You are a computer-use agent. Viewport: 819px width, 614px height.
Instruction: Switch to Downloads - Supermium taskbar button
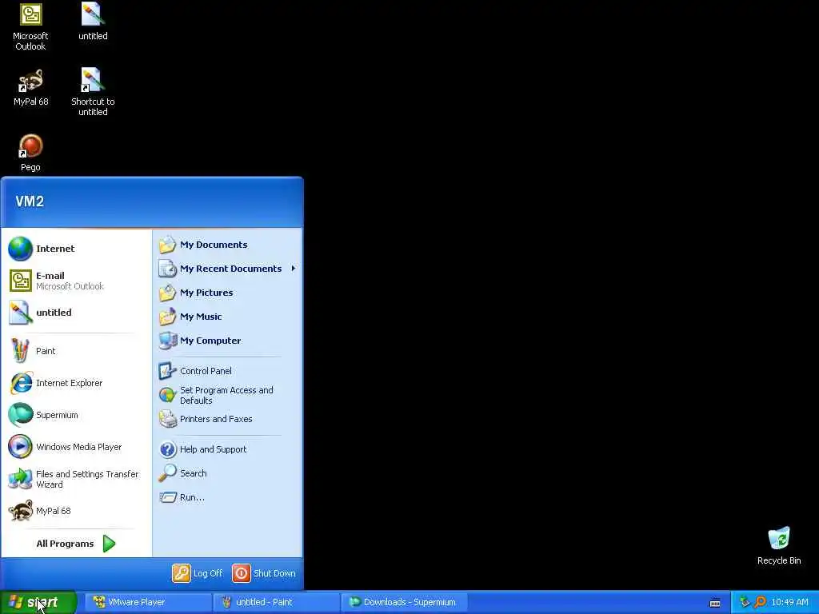pos(404,602)
